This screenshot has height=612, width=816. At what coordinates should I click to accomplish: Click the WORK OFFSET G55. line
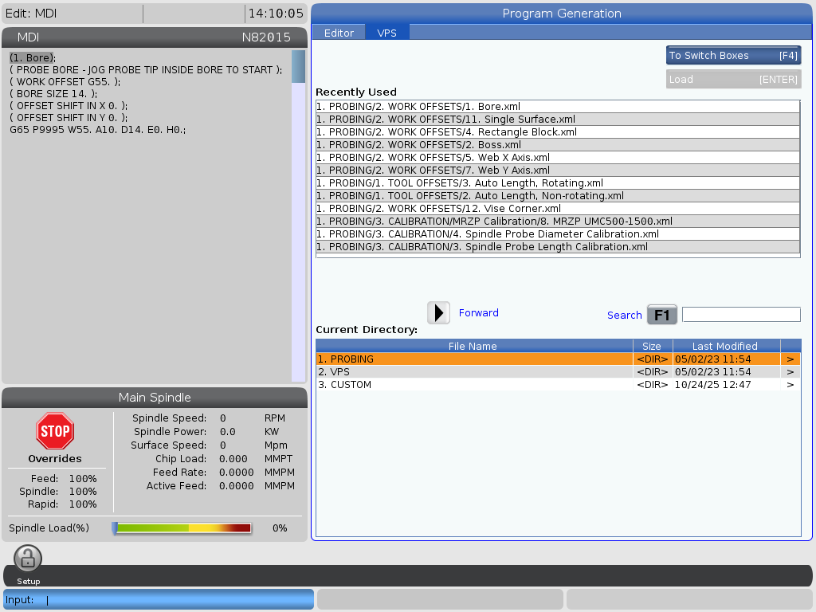[65, 82]
